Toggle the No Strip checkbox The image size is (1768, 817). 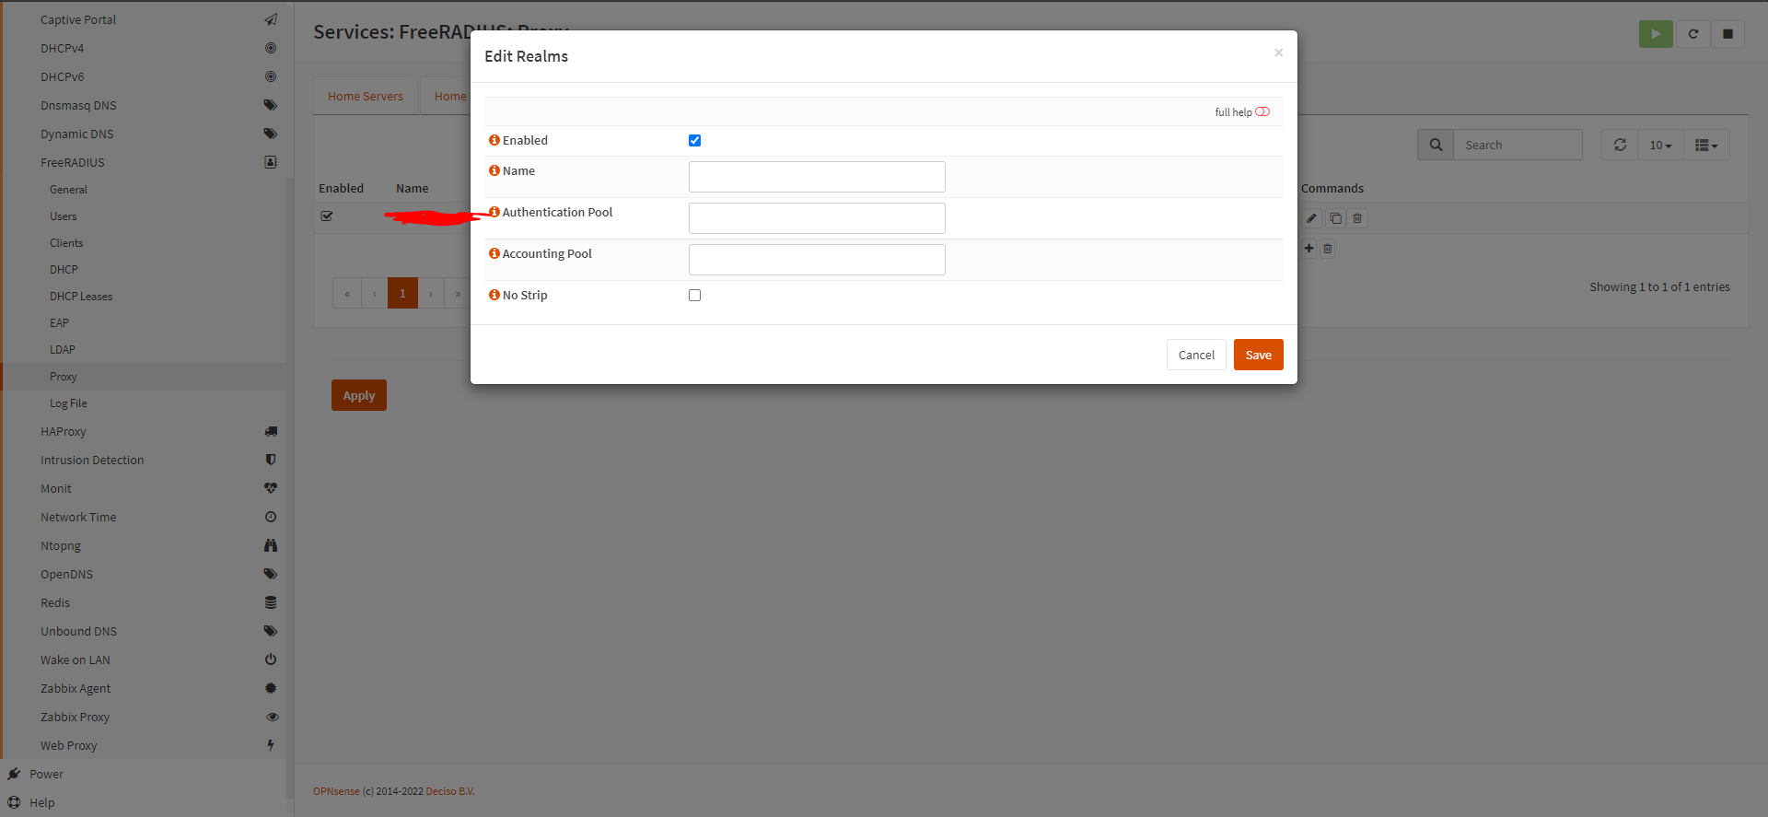(694, 295)
